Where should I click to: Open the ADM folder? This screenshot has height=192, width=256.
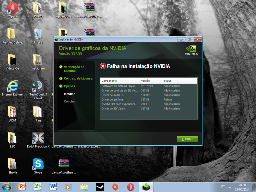[12, 114]
